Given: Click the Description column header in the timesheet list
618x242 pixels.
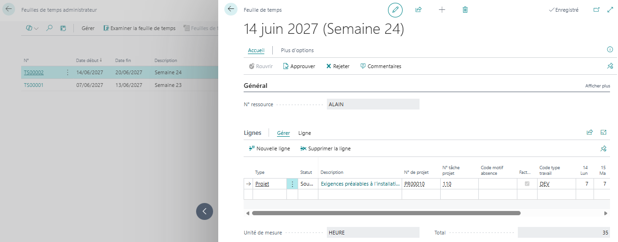Looking at the screenshot, I should click(x=166, y=60).
